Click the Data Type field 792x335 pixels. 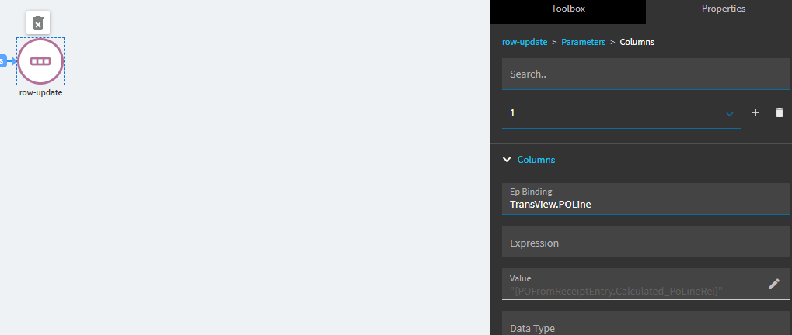(645, 326)
